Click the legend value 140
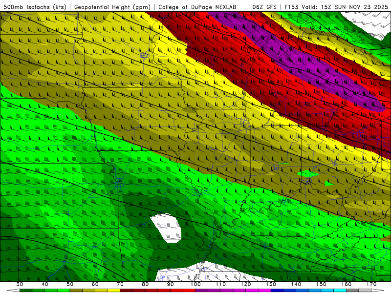The image size is (391, 293). 296,284
